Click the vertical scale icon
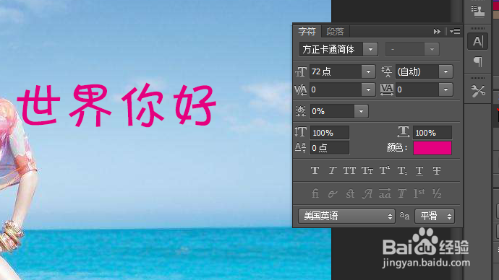The height and width of the screenshot is (280, 499). (301, 132)
